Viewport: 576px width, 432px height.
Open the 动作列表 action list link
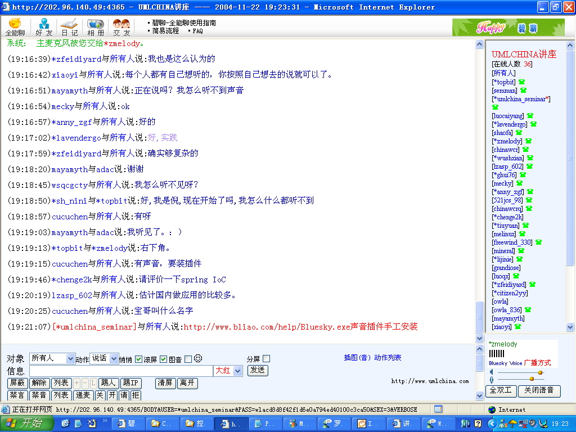point(388,357)
